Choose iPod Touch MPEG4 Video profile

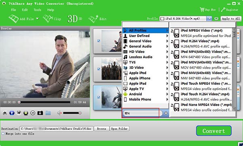point(201,86)
